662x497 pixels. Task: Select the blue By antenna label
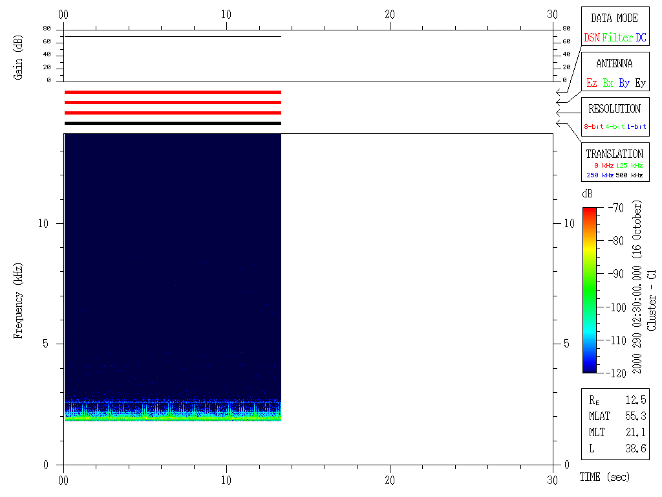pos(625,83)
